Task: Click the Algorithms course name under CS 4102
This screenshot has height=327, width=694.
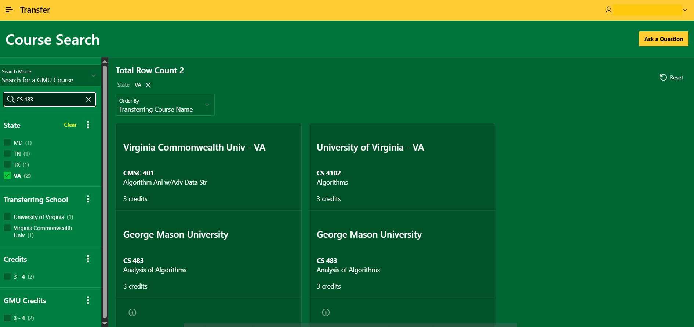Action: (332, 182)
